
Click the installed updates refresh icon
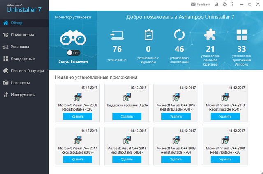click(x=179, y=35)
